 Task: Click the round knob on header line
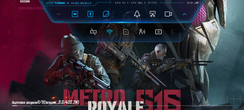click(x=110, y=2)
